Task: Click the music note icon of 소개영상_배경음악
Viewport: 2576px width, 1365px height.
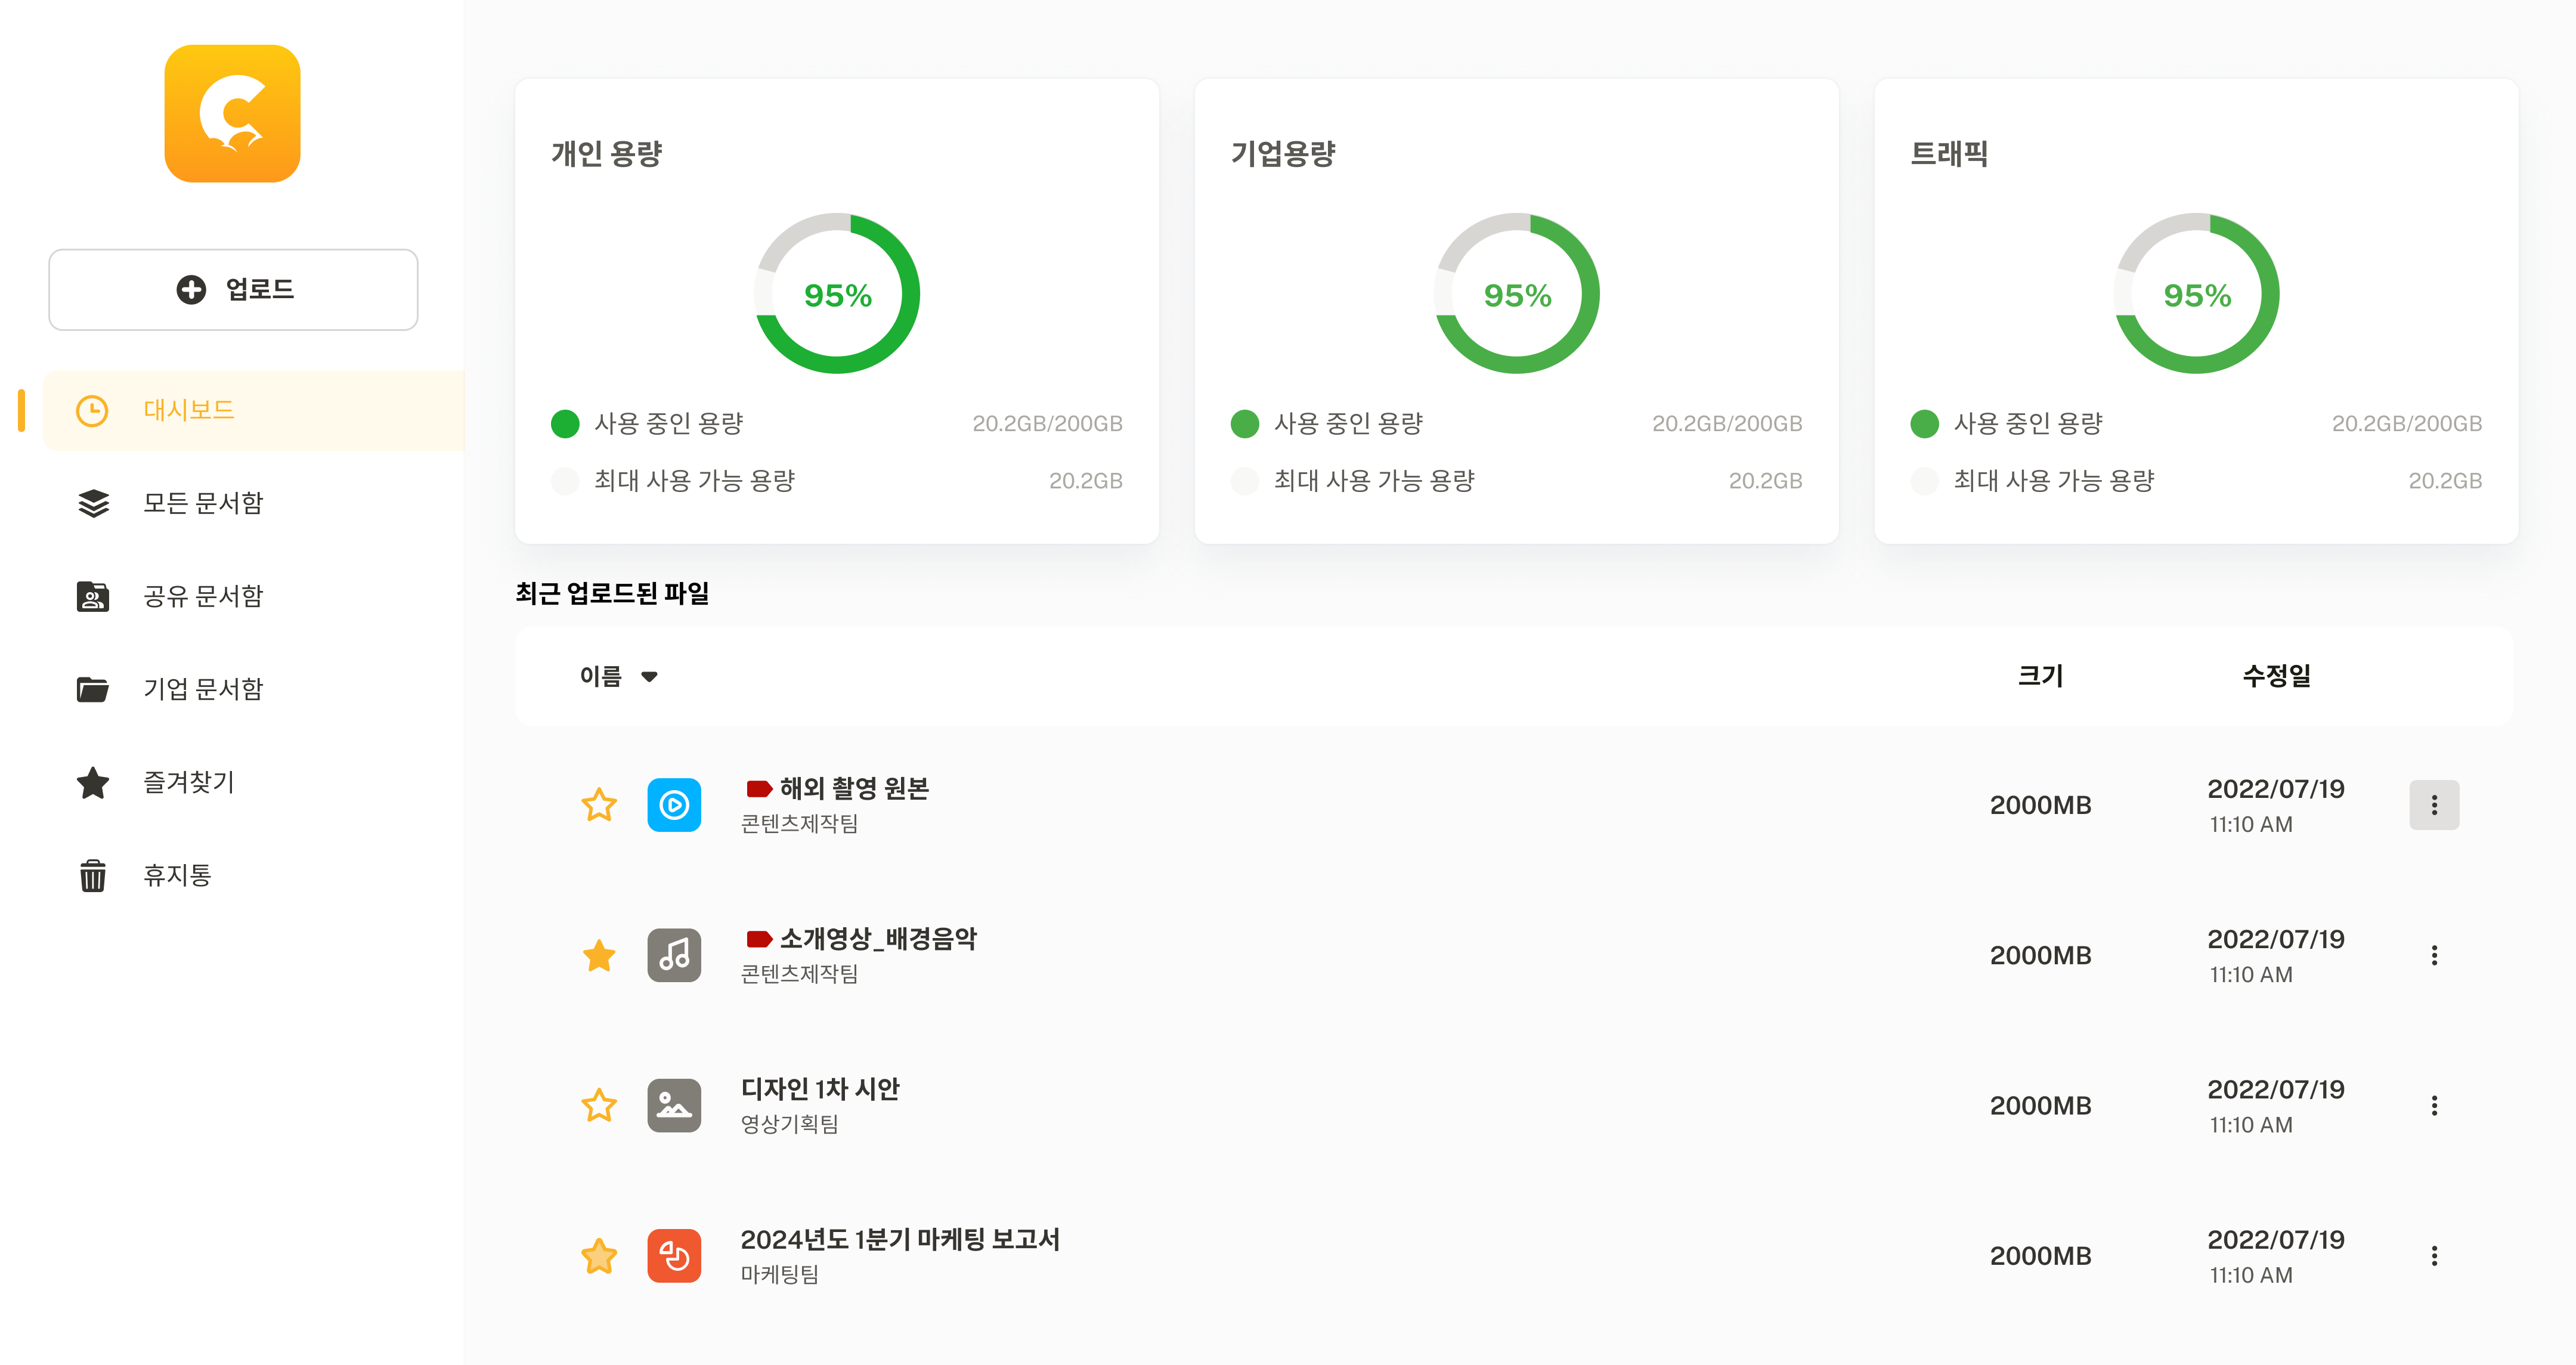Action: (674, 955)
